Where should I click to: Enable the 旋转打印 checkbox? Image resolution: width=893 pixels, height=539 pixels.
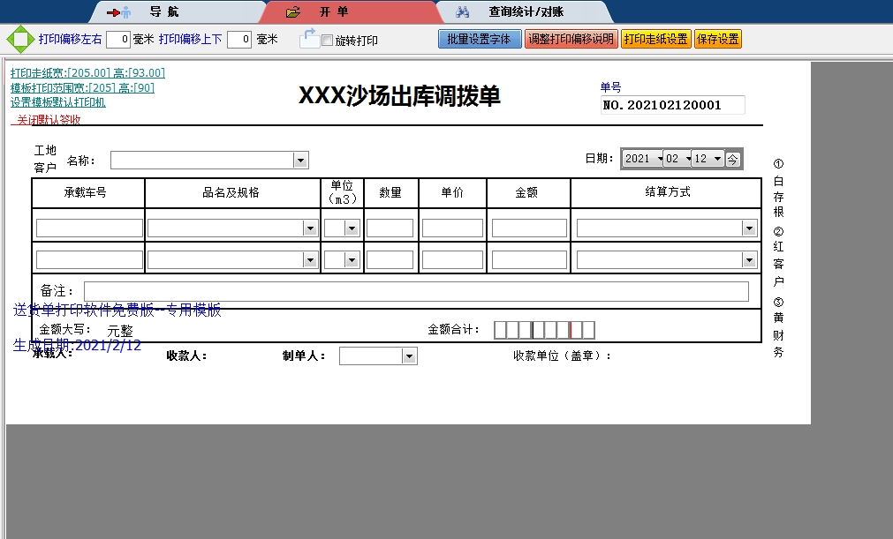tap(327, 41)
